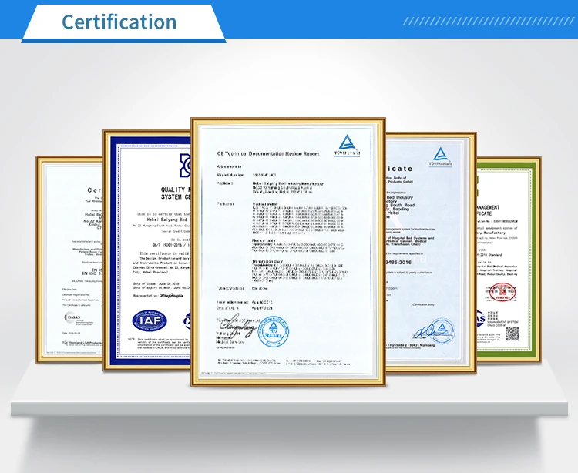The image size is (578, 473).
Task: Click the blue round stamp on center report
Action: pyautogui.click(x=273, y=331)
